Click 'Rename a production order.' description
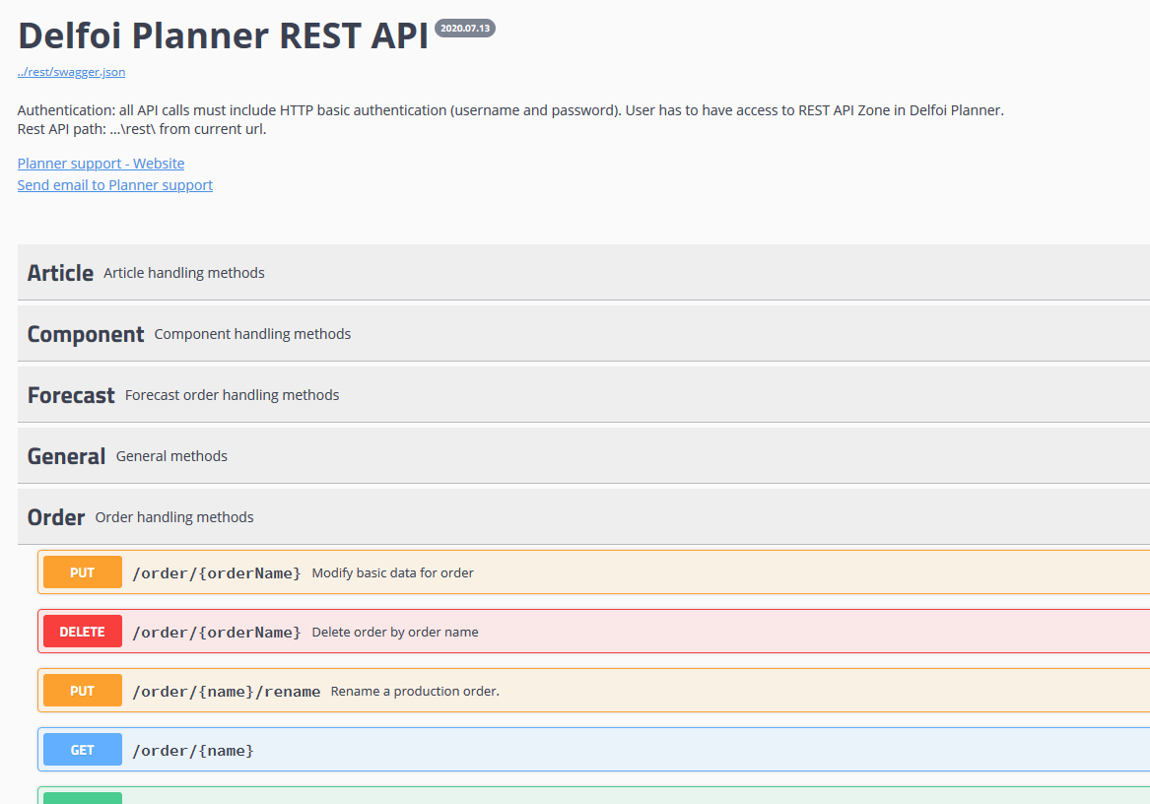 [x=415, y=691]
